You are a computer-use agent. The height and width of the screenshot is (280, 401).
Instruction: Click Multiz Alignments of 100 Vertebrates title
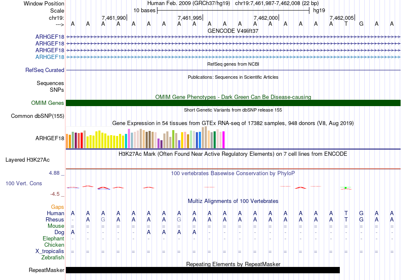click(x=233, y=201)
